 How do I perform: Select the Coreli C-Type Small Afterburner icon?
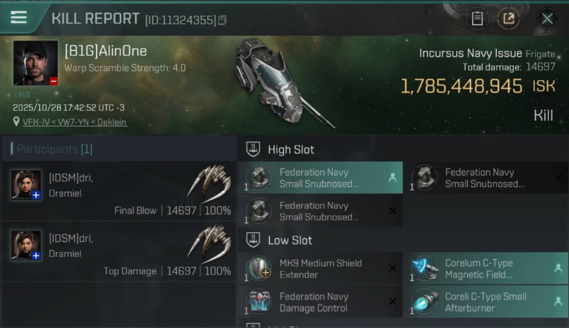(x=425, y=302)
